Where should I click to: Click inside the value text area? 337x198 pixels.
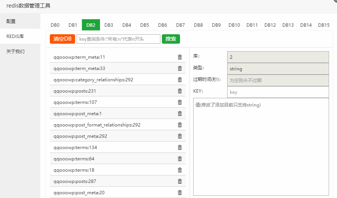click(261, 147)
